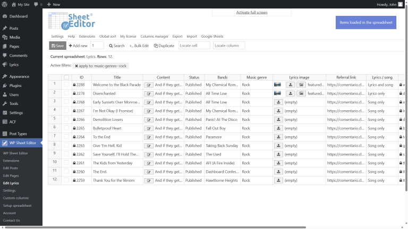The width and height of the screenshot is (408, 229).
Task: Open the Pages sidebar icon
Action: tap(5, 46)
